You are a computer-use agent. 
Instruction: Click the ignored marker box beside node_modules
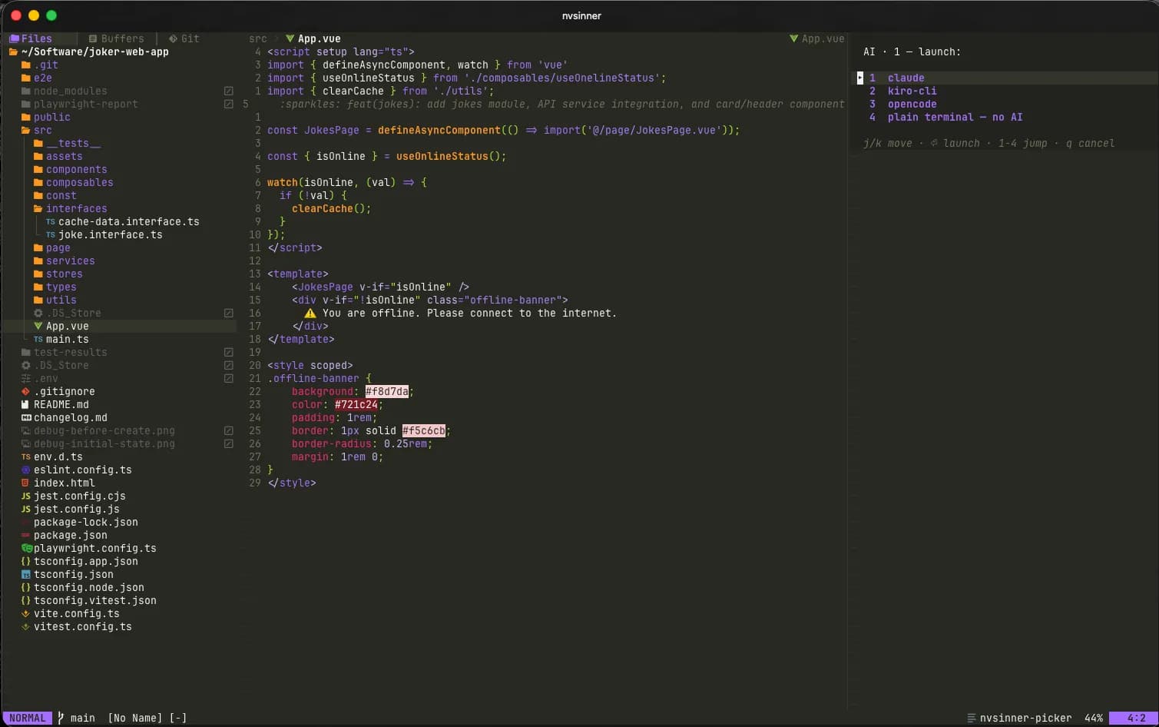[x=228, y=91]
